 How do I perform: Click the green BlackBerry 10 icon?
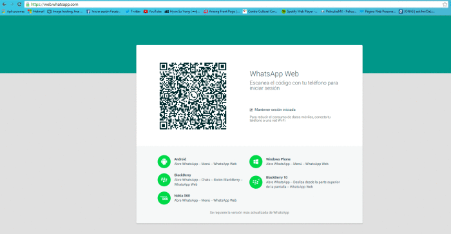click(256, 182)
